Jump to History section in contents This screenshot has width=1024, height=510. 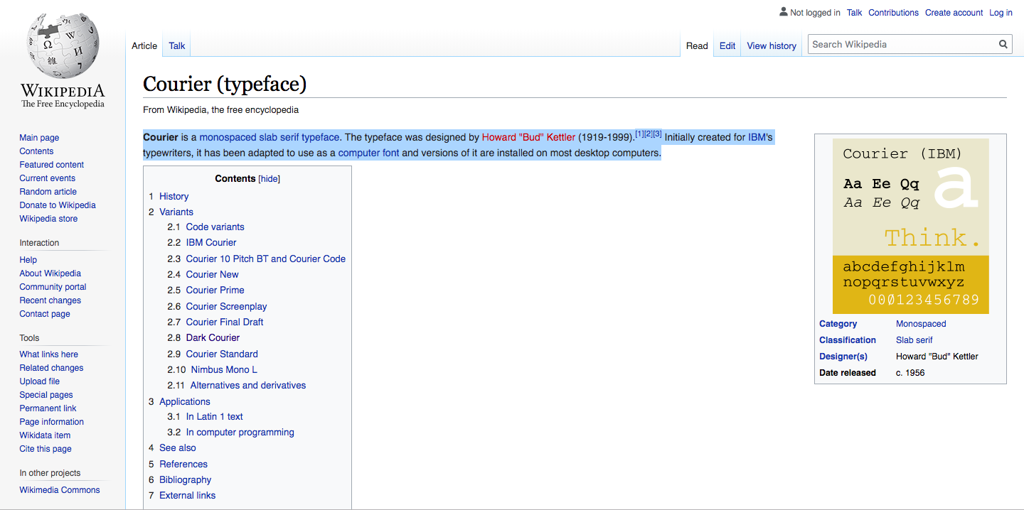point(174,196)
